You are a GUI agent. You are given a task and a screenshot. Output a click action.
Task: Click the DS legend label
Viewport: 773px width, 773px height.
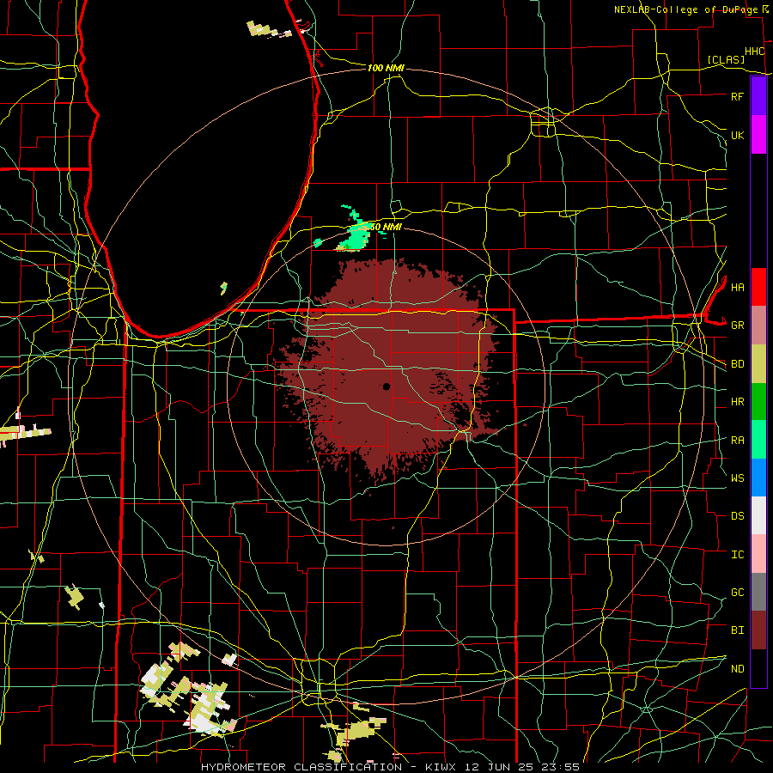tap(737, 516)
